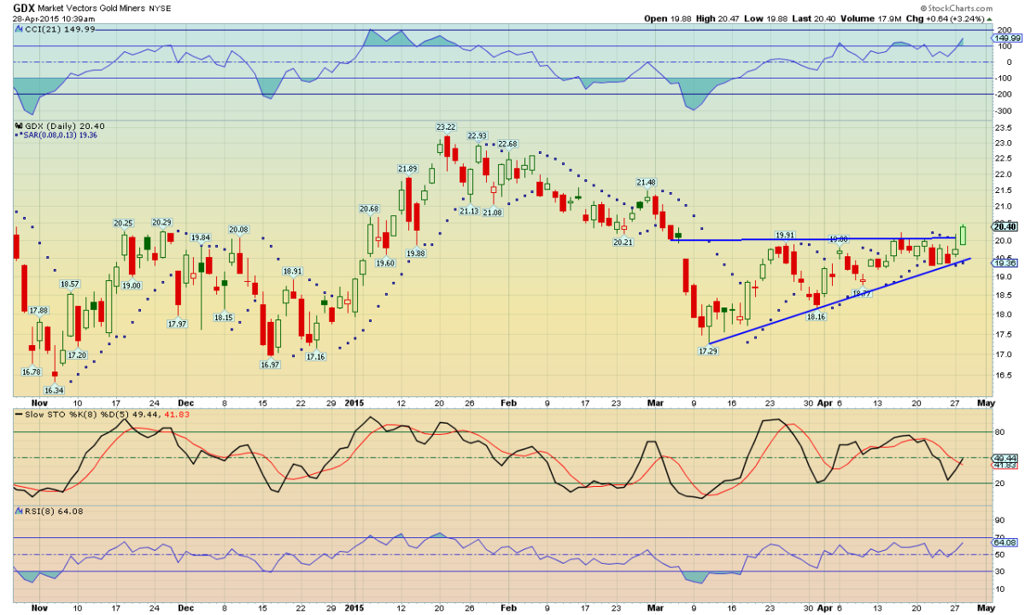Click the 16.78 price label
Viewport: 1025px width, 615px height.
[32, 372]
